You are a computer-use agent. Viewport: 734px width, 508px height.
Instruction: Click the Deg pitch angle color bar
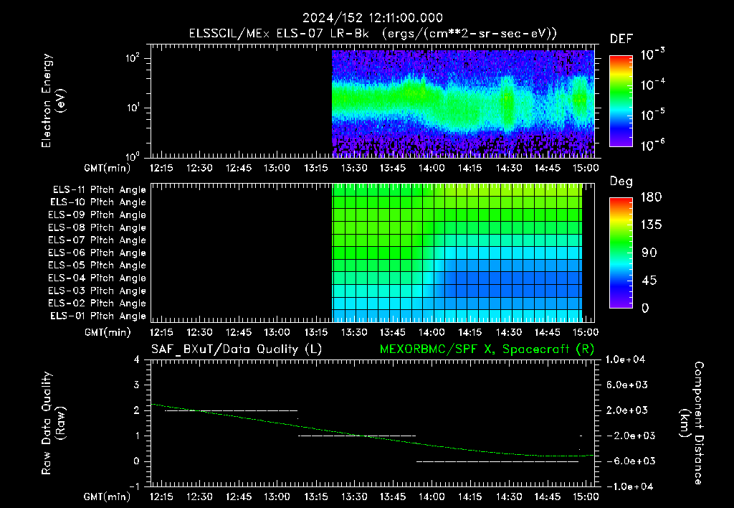click(x=621, y=253)
